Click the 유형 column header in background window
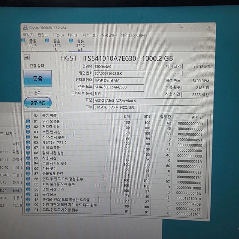The width and height of the screenshot is (239, 239). [16, 143]
